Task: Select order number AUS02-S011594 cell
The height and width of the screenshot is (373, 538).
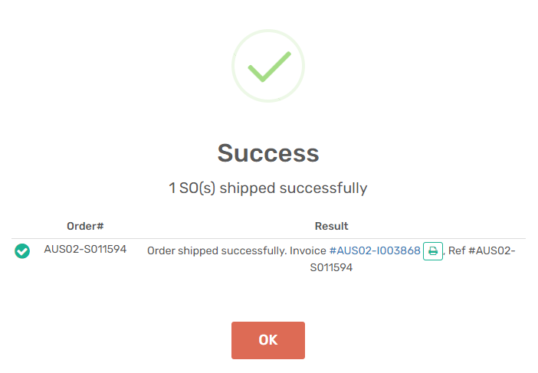Action: pyautogui.click(x=85, y=249)
